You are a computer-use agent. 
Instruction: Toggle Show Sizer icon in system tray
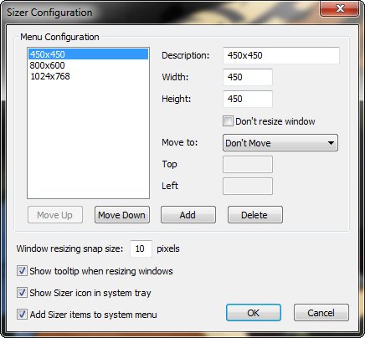pos(22,293)
